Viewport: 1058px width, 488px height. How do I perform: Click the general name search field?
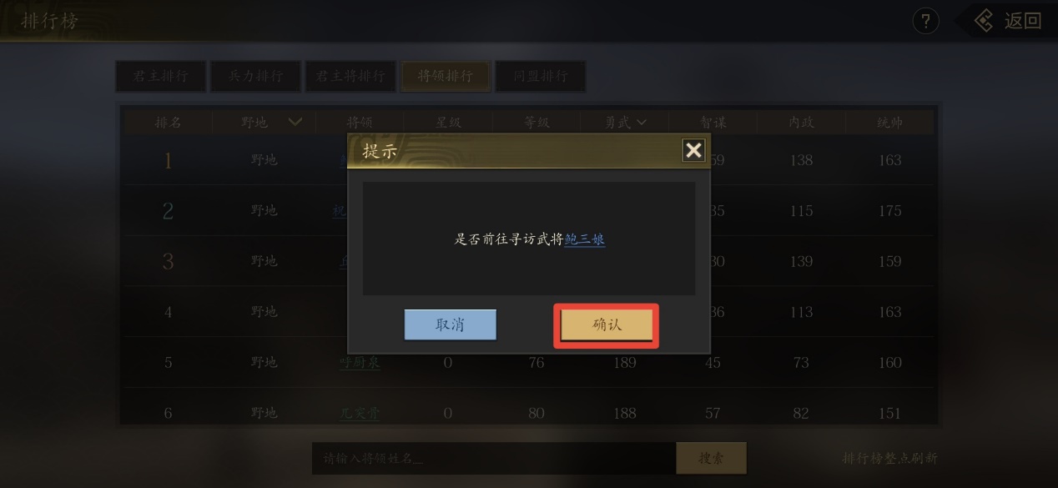pos(493,459)
